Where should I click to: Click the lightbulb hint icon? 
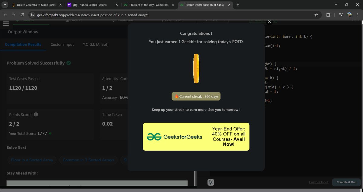click(211, 182)
